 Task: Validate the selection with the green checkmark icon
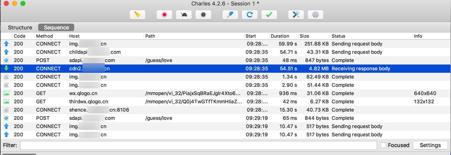(x=269, y=14)
